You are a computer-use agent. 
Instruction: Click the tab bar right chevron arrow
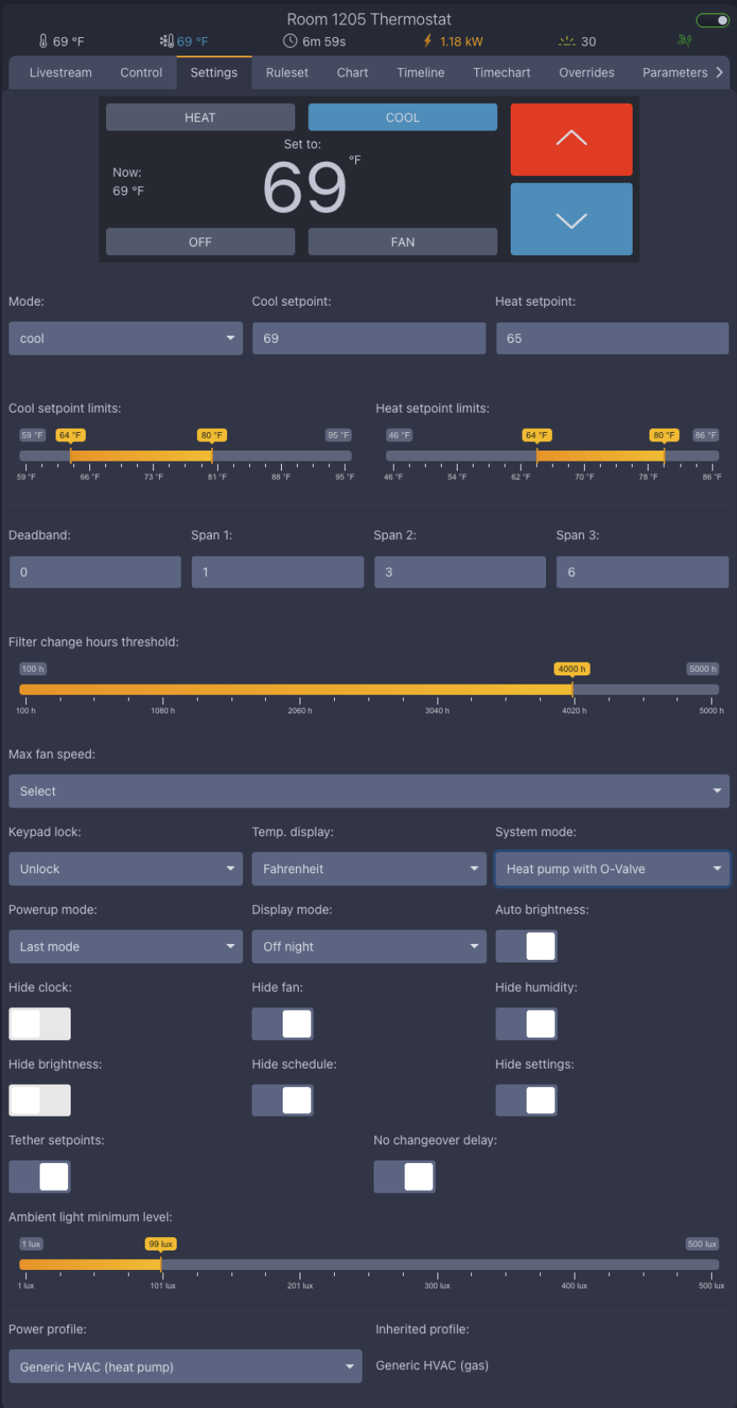pyautogui.click(x=719, y=72)
